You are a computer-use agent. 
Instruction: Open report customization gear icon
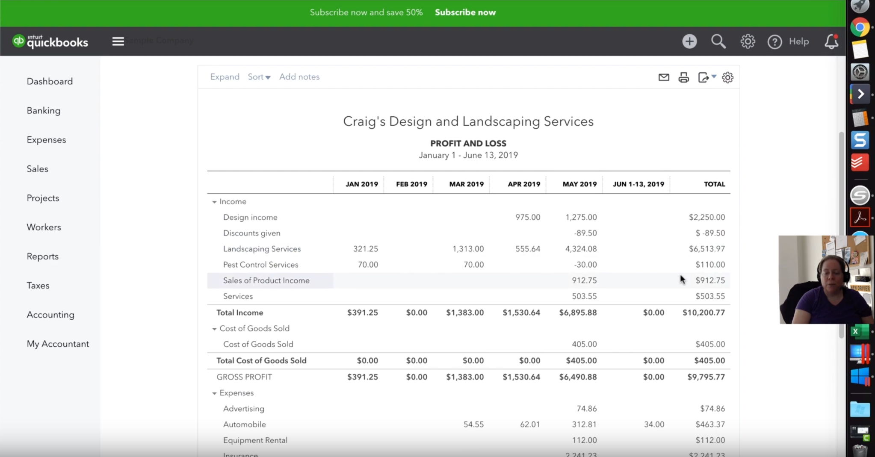pos(727,77)
